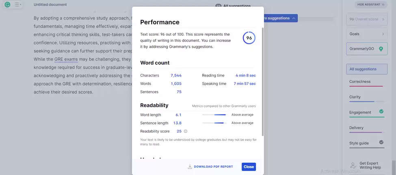This screenshot has height=175, width=396.
Task: Open the document outline menu icon
Action: pos(18,4)
